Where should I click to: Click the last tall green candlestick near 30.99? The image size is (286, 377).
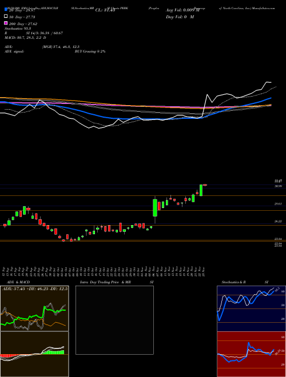point(201,190)
